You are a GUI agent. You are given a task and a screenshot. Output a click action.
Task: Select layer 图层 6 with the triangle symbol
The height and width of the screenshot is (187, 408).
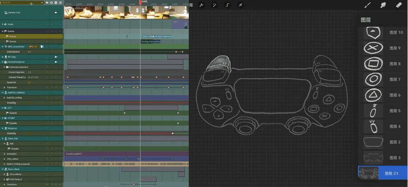[383, 95]
